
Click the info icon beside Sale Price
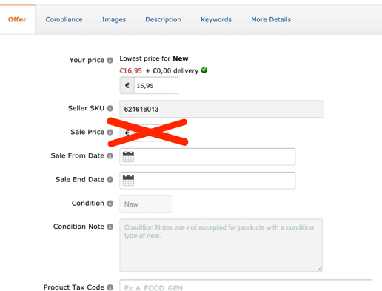point(110,132)
